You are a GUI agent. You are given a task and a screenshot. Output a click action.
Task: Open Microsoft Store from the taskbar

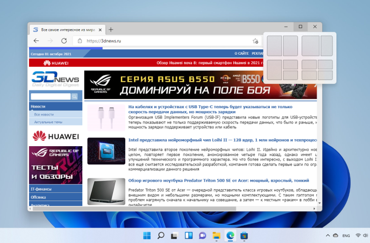[244, 236]
